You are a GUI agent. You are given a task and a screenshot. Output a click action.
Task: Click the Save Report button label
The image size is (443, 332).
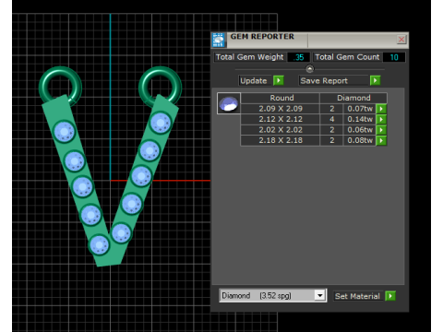(x=333, y=80)
